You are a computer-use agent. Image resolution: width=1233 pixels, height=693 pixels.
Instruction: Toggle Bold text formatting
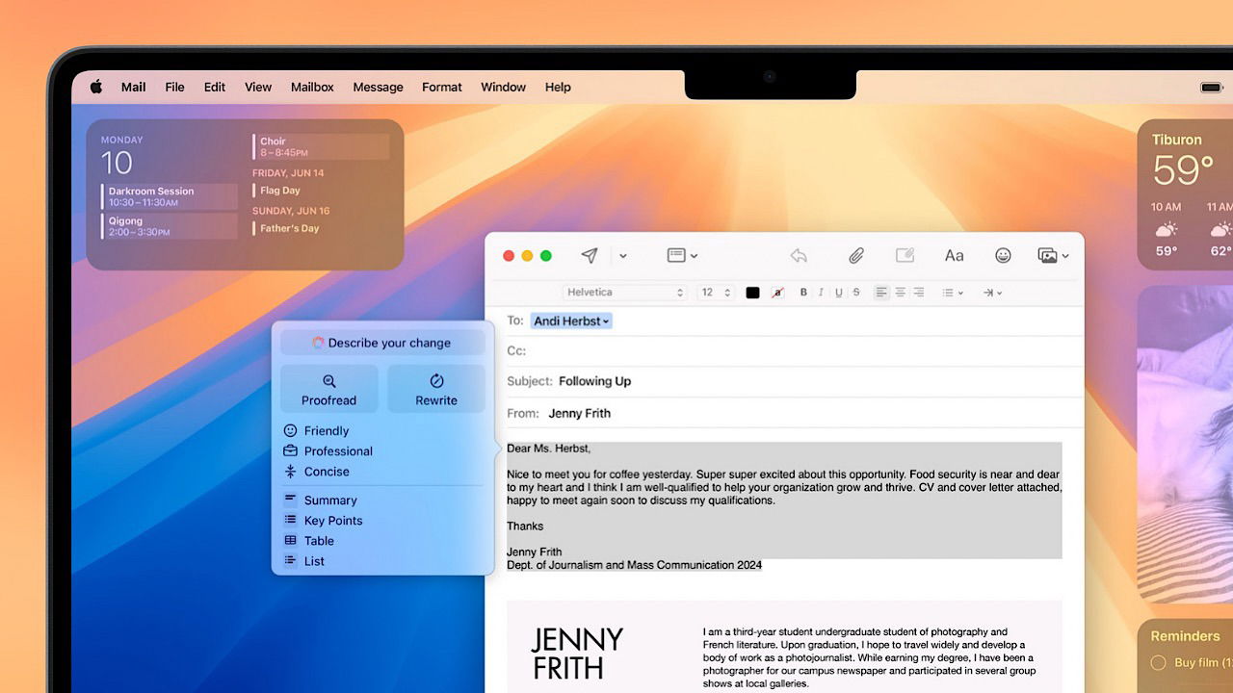(x=803, y=293)
